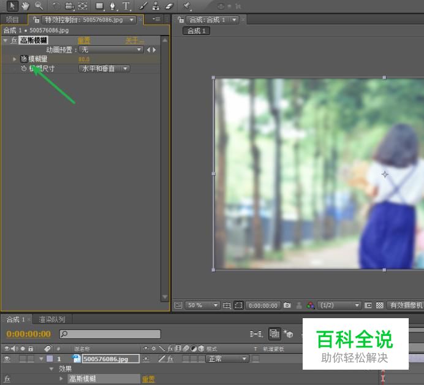Expand the 模糊量 property slider

coord(15,59)
